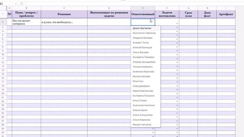Select Милана Хасаева from the list
The height and width of the screenshot is (137, 244).
(x=146, y=76)
